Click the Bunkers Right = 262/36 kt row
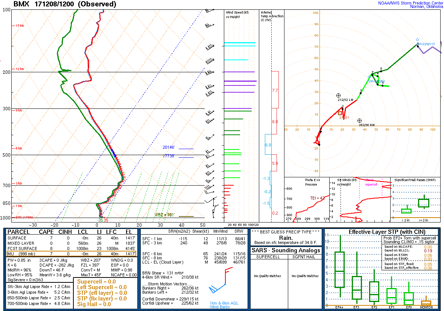This screenshot has width=444, height=311. [x=170, y=288]
